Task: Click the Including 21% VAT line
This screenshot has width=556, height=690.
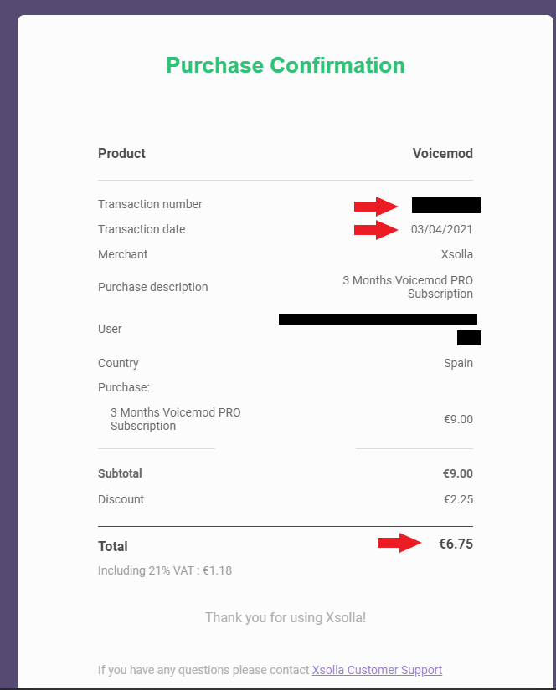Action: 165,570
